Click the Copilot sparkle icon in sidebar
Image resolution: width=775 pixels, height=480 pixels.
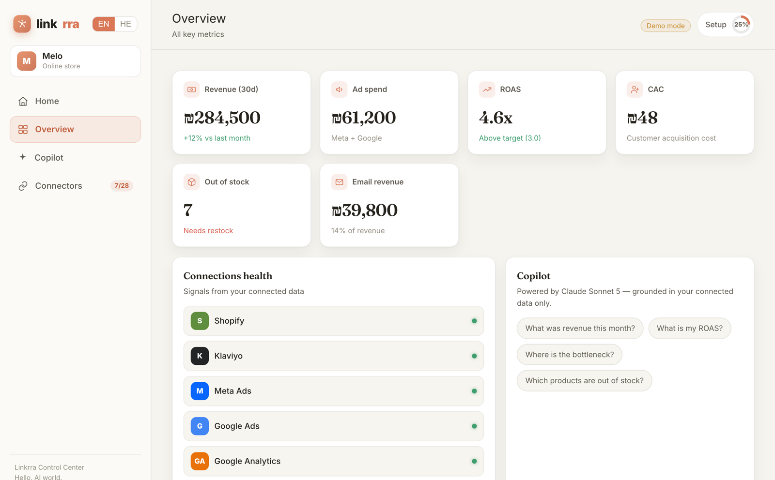23,157
